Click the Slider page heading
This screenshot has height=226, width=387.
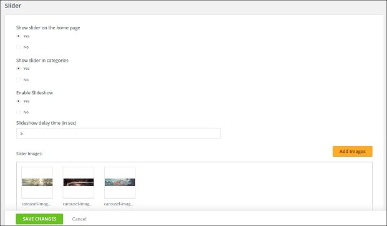click(13, 6)
